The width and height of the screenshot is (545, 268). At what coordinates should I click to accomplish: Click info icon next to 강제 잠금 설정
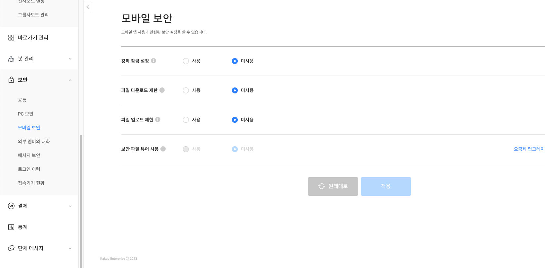153,61
